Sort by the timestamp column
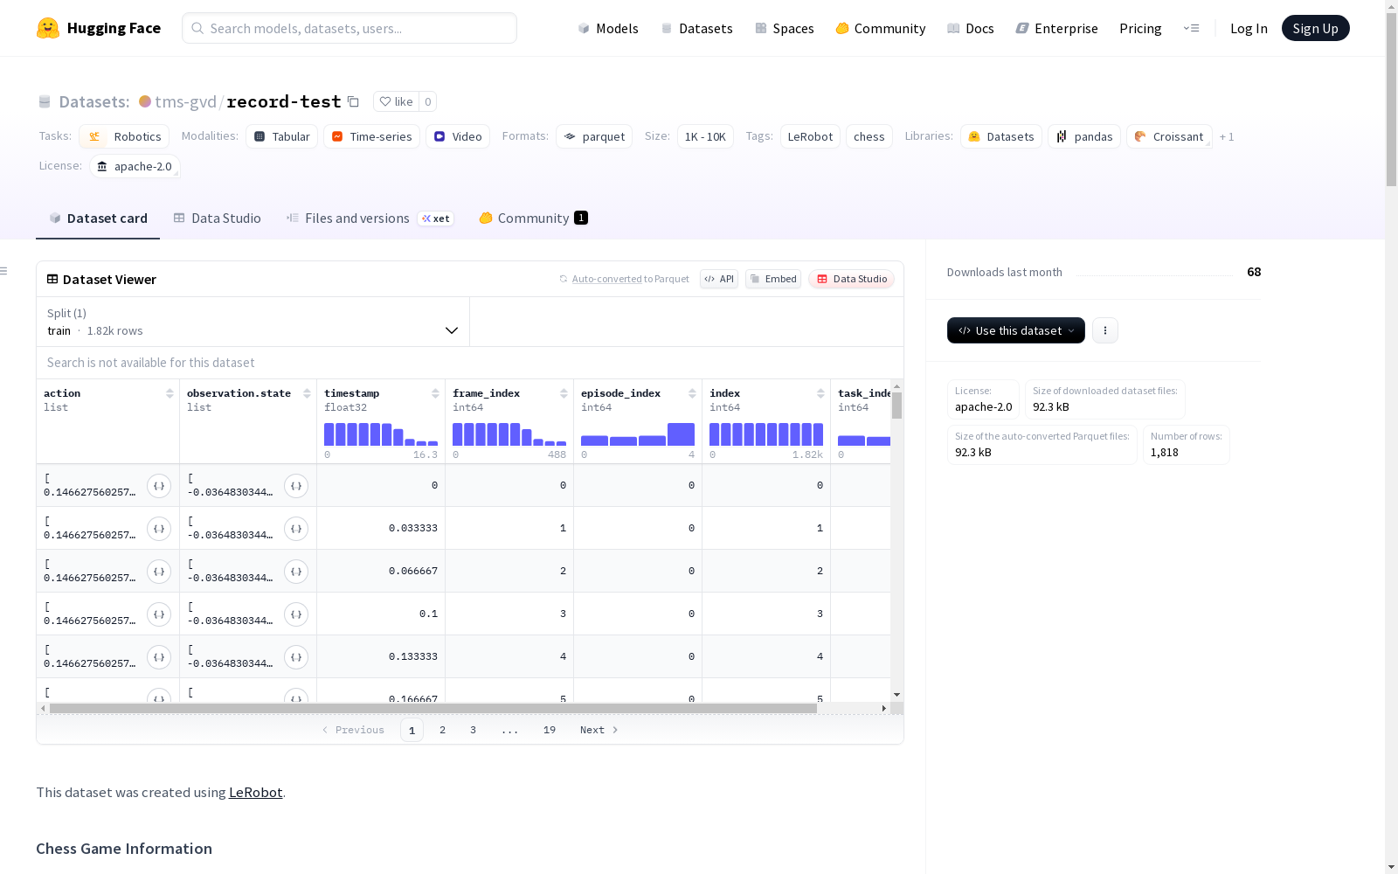Viewport: 1398px width, 874px height. point(435,393)
